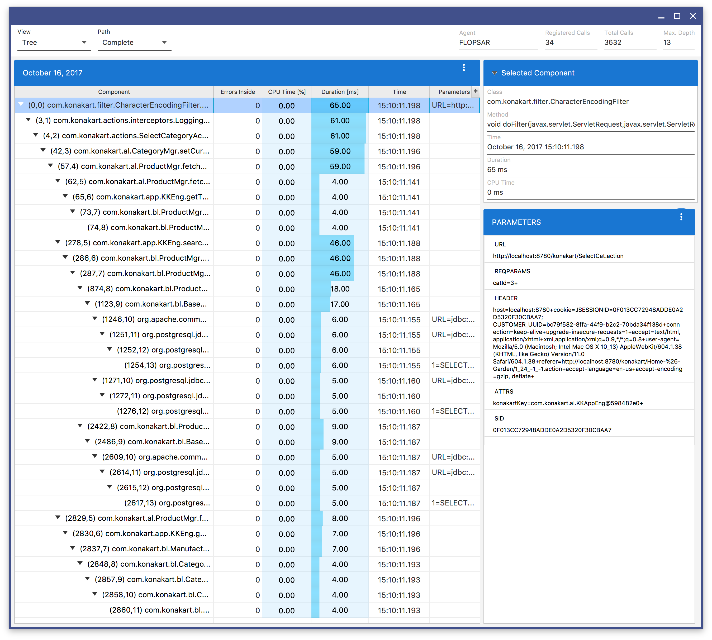The height and width of the screenshot is (640, 712).
Task: Sort by the Component column header
Action: point(114,92)
